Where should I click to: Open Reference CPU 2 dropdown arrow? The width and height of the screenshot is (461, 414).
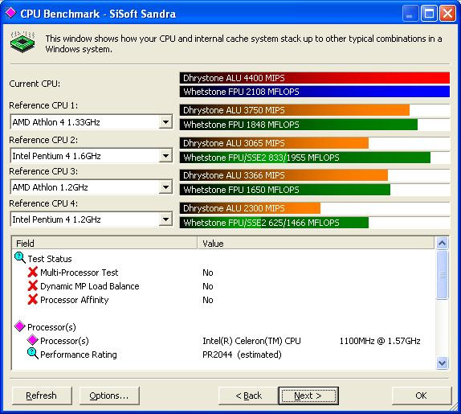pos(165,156)
